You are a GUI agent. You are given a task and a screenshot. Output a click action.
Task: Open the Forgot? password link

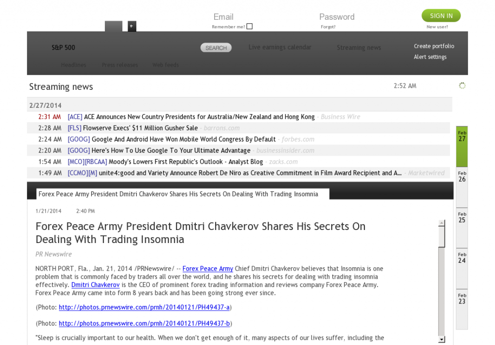(x=328, y=27)
